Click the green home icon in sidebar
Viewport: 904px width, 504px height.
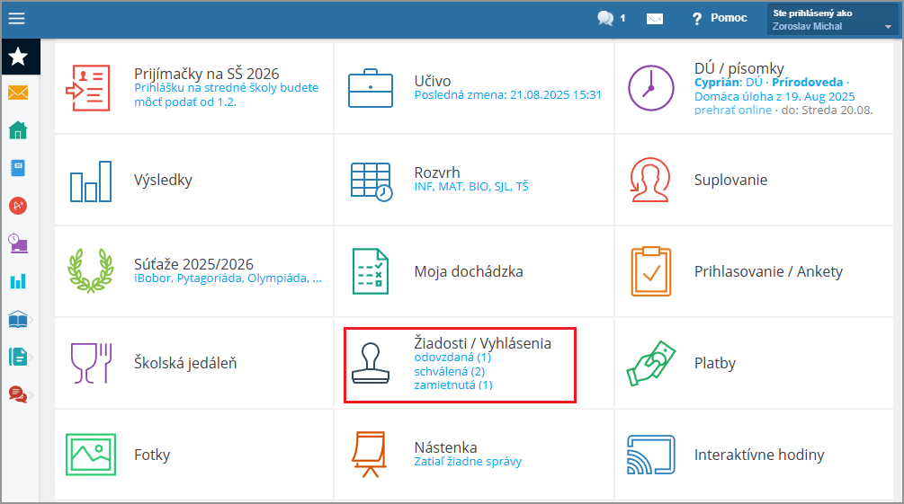tap(18, 130)
